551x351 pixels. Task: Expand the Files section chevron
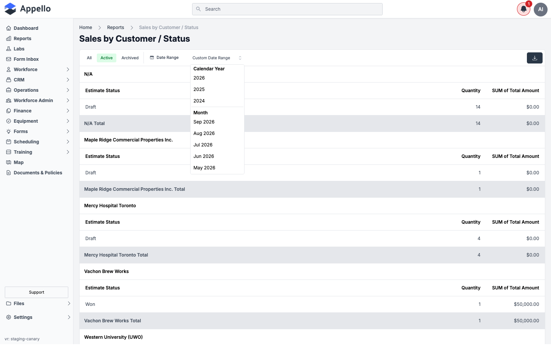coord(69,304)
